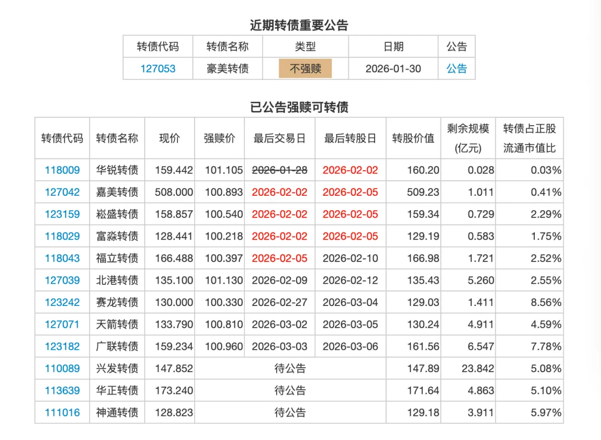Viewport: 601px width, 440px height.
Task: Select the 广联转债 name cell
Action: click(117, 346)
